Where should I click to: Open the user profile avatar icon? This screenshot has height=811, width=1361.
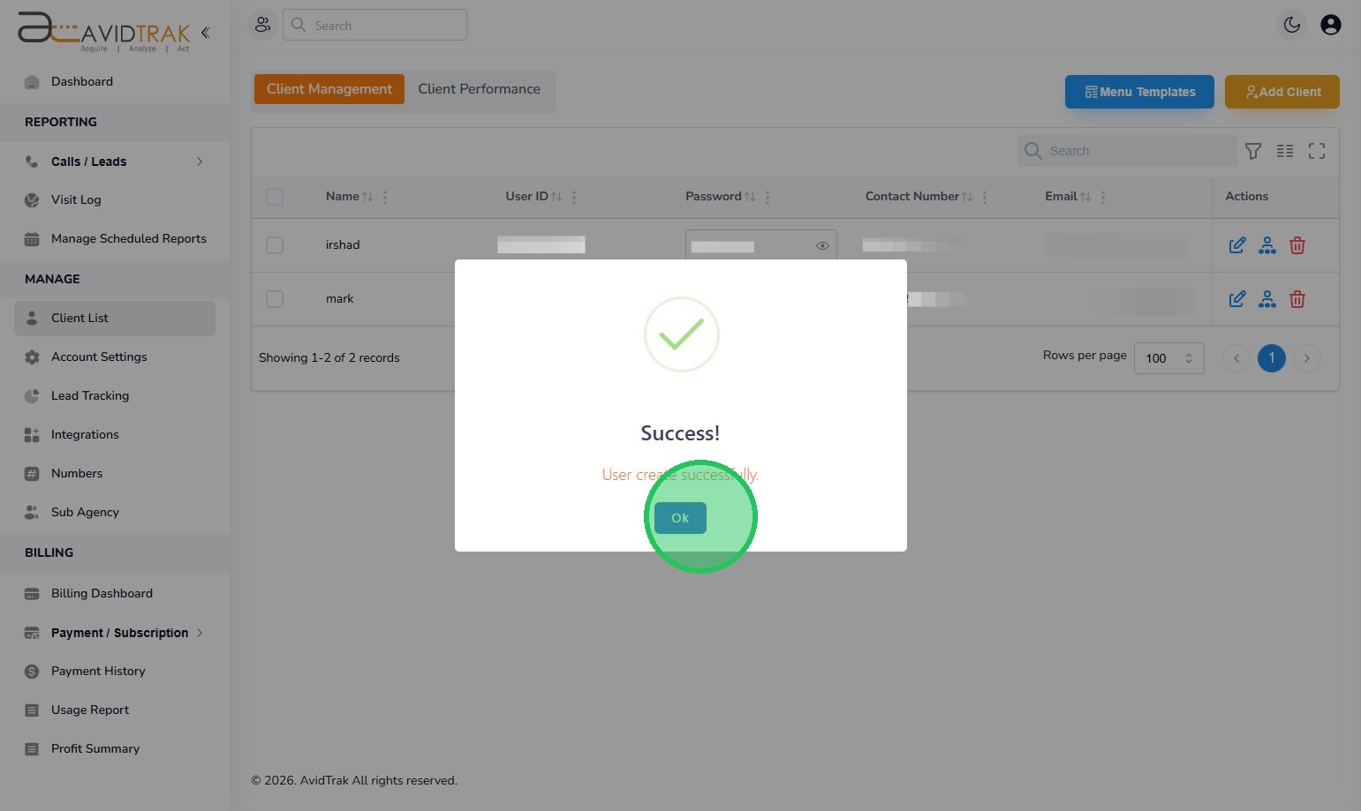click(1331, 25)
